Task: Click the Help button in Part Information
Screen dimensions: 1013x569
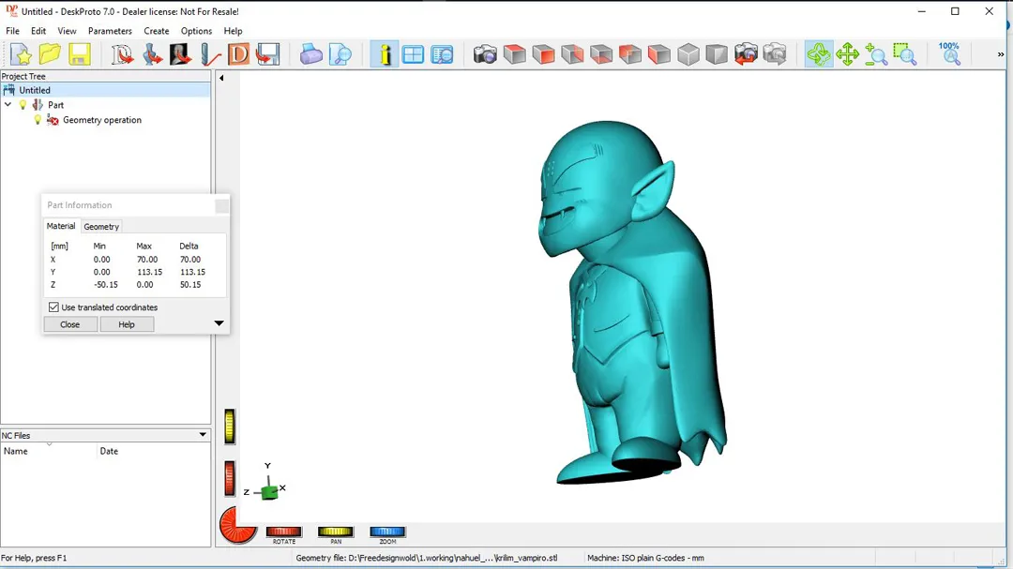Action: coord(127,324)
